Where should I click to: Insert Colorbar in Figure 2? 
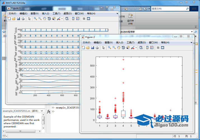point(147,48)
